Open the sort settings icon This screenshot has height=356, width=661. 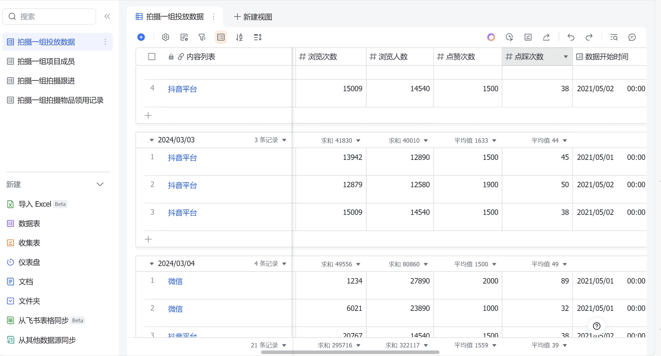[240, 37]
